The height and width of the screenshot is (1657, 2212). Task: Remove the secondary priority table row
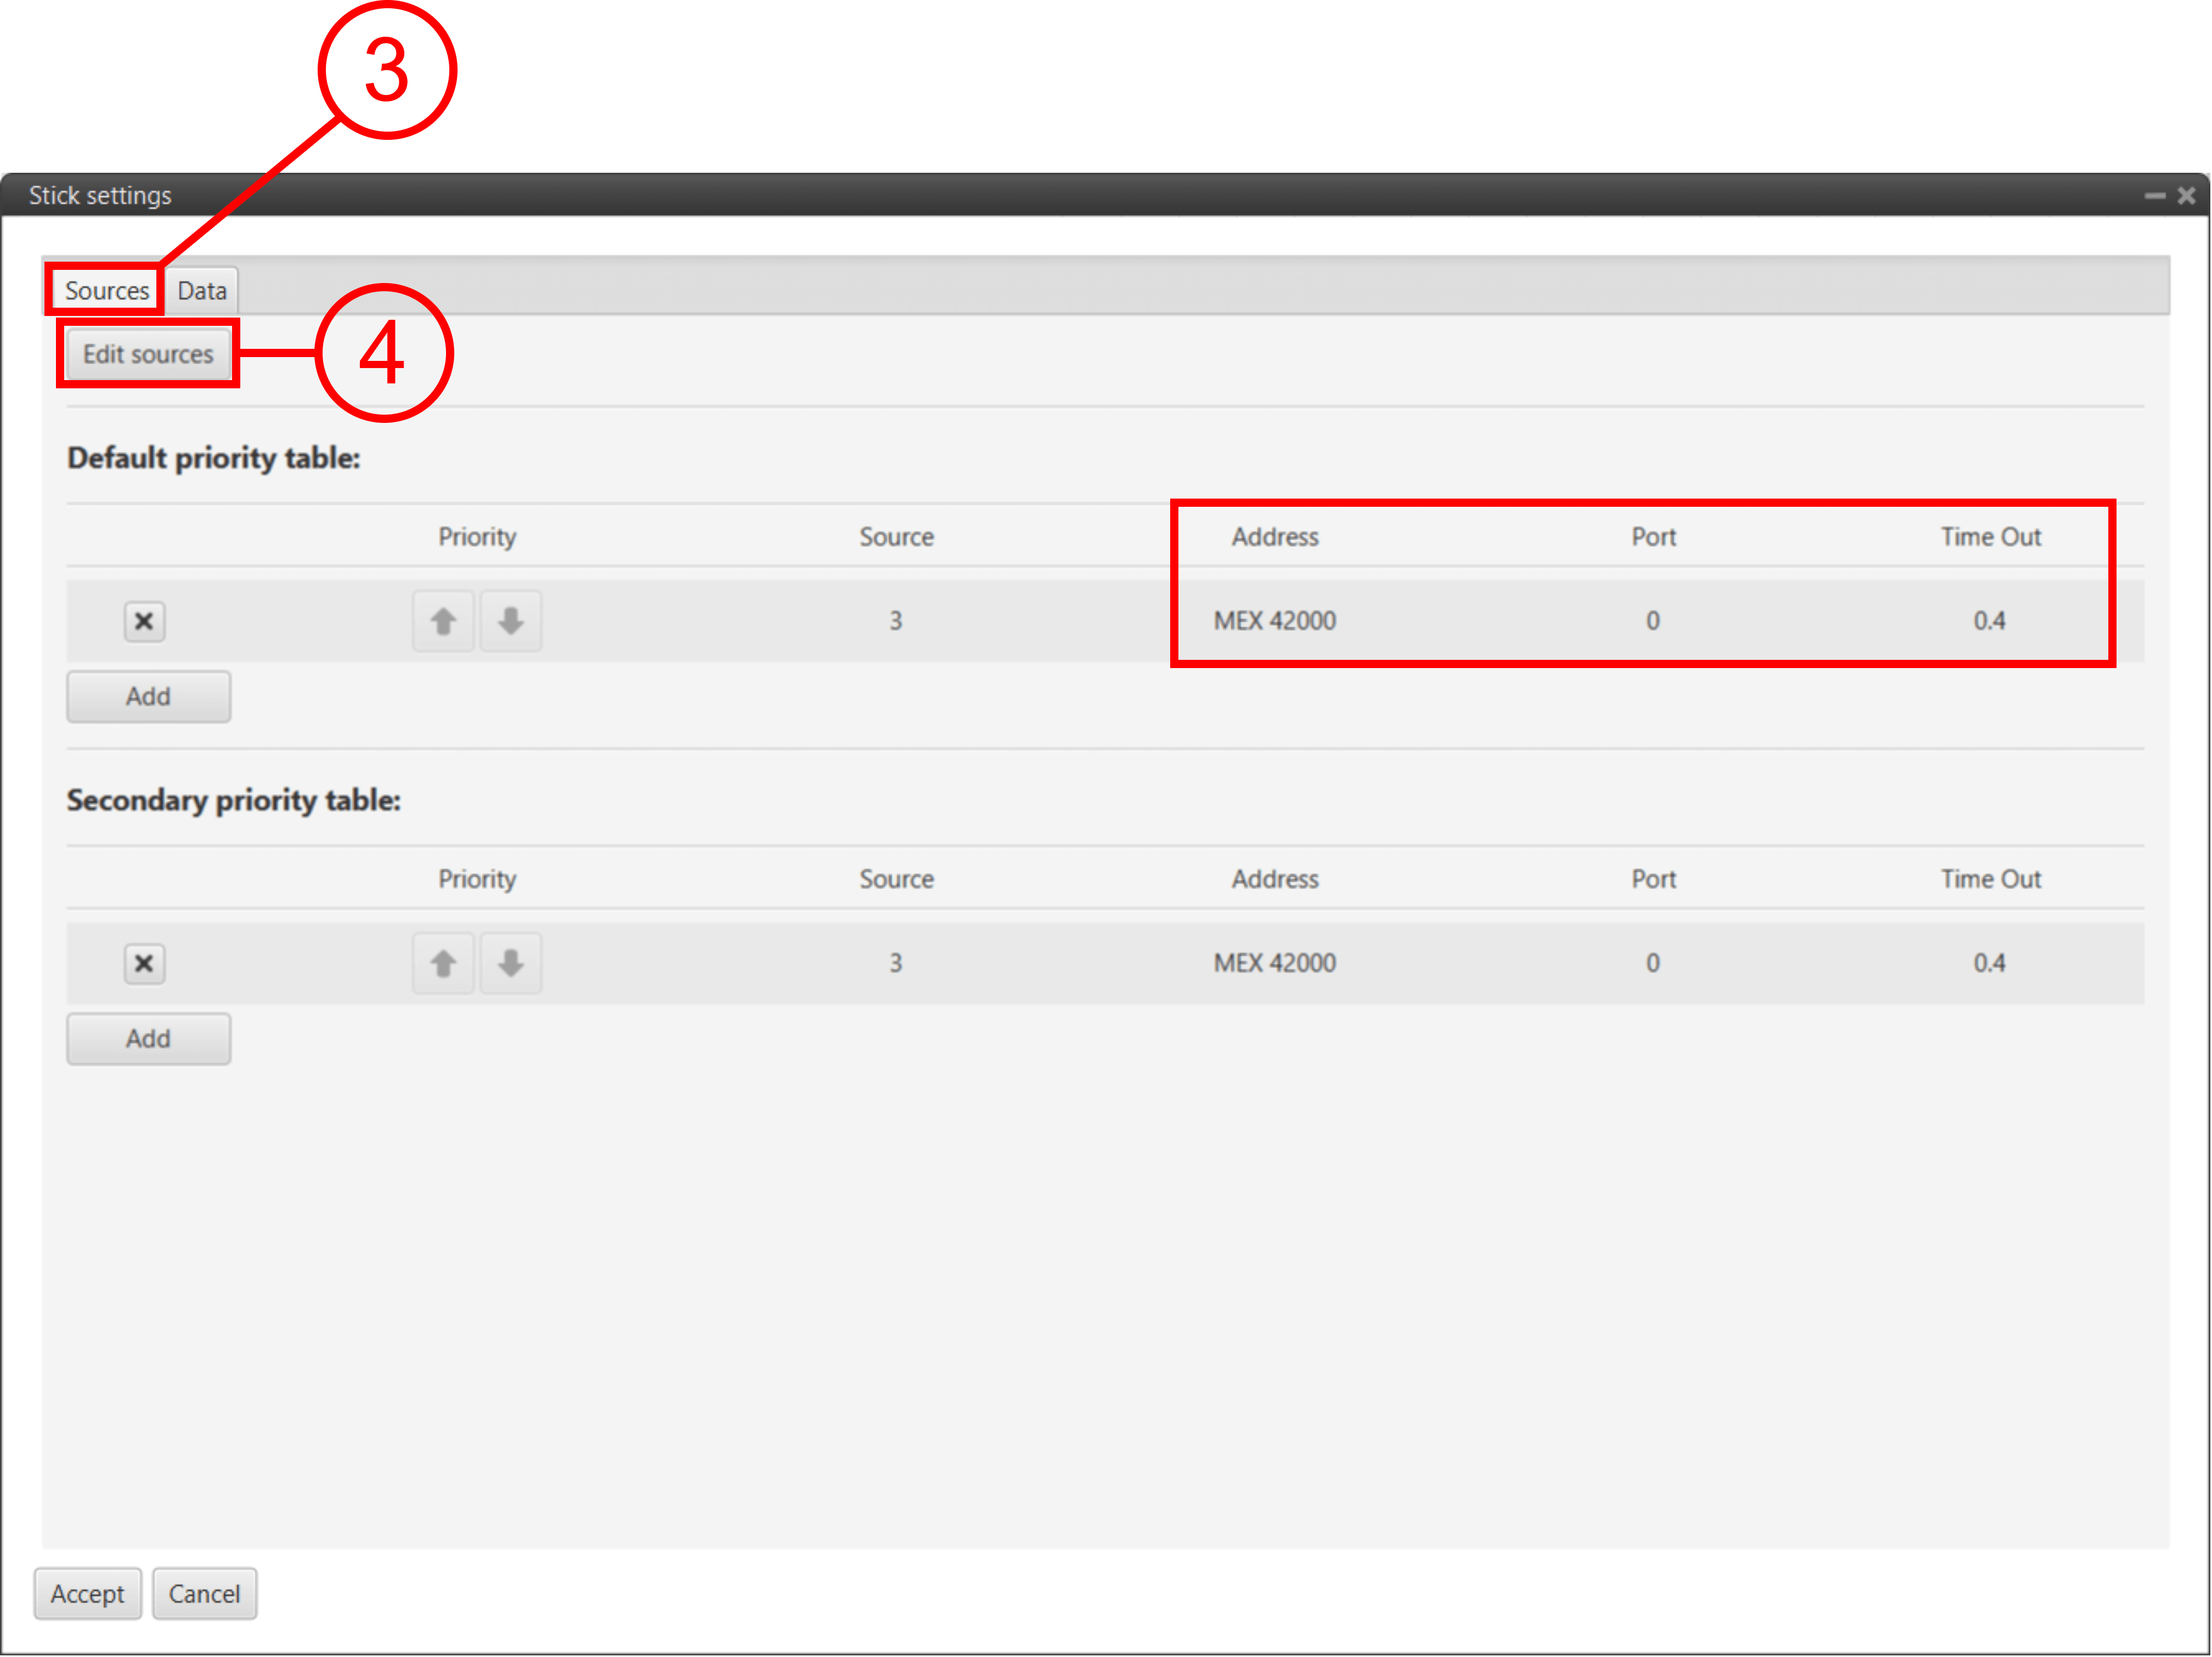(144, 963)
